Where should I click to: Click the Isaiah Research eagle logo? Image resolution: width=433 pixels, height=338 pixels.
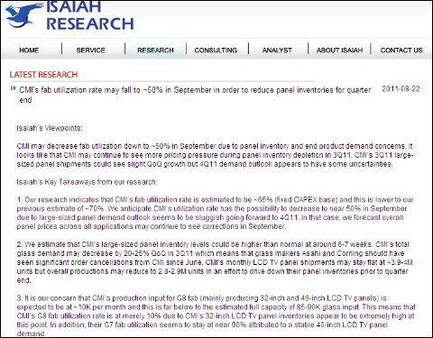[24, 15]
